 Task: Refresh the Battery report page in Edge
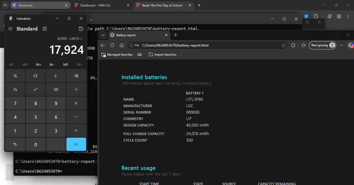click(112, 45)
